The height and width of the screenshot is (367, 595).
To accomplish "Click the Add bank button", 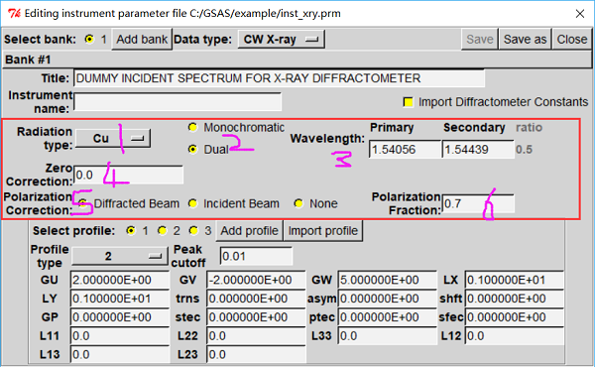I will point(142,39).
